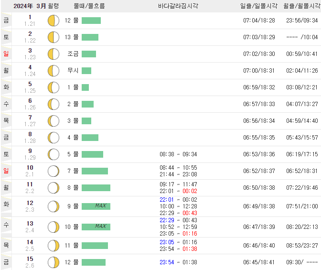Click the 무시 tide label
321x270 pixels.
(x=73, y=71)
